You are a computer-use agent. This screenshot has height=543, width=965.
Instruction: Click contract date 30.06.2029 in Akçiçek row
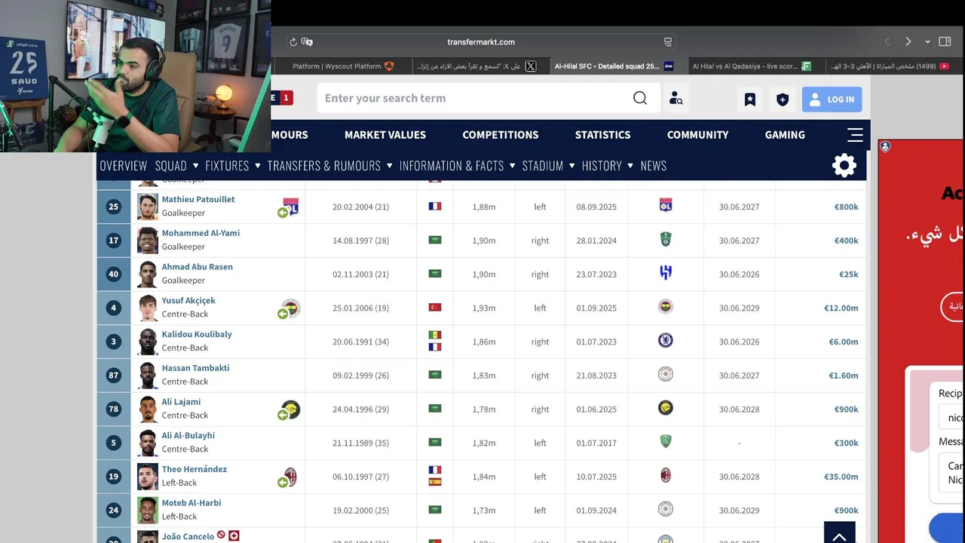pos(739,308)
